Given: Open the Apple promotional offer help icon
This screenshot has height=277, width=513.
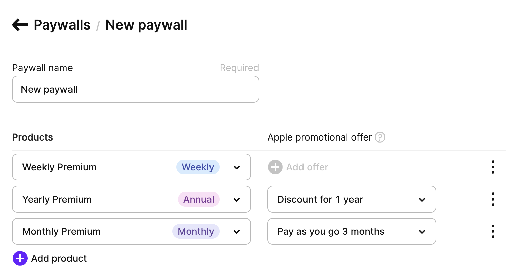Looking at the screenshot, I should point(380,137).
